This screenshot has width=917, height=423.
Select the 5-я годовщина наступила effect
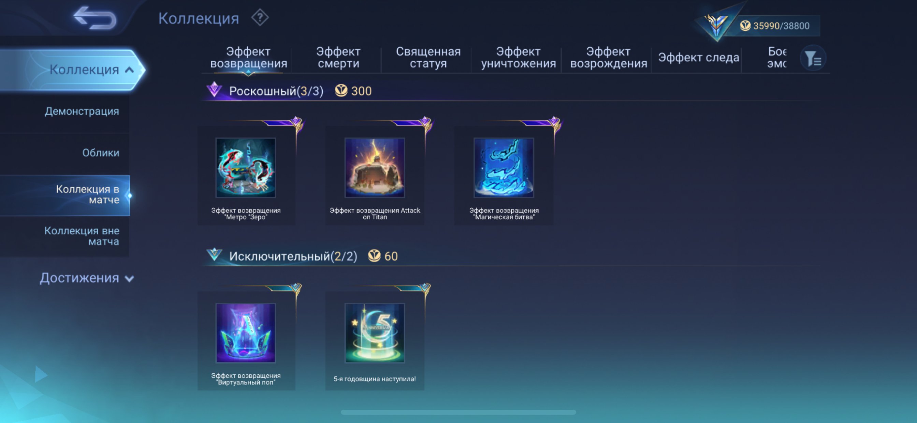tap(375, 341)
